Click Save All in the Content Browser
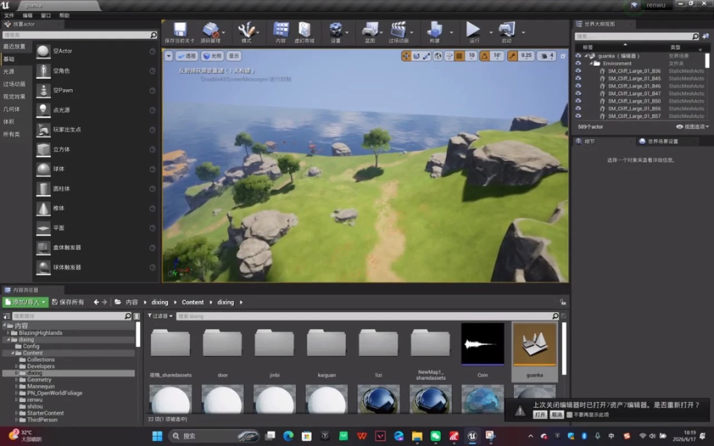The width and height of the screenshot is (714, 446). pos(67,302)
